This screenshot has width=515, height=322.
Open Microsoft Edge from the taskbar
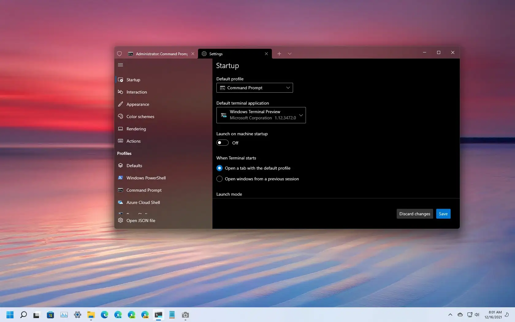[105, 315]
